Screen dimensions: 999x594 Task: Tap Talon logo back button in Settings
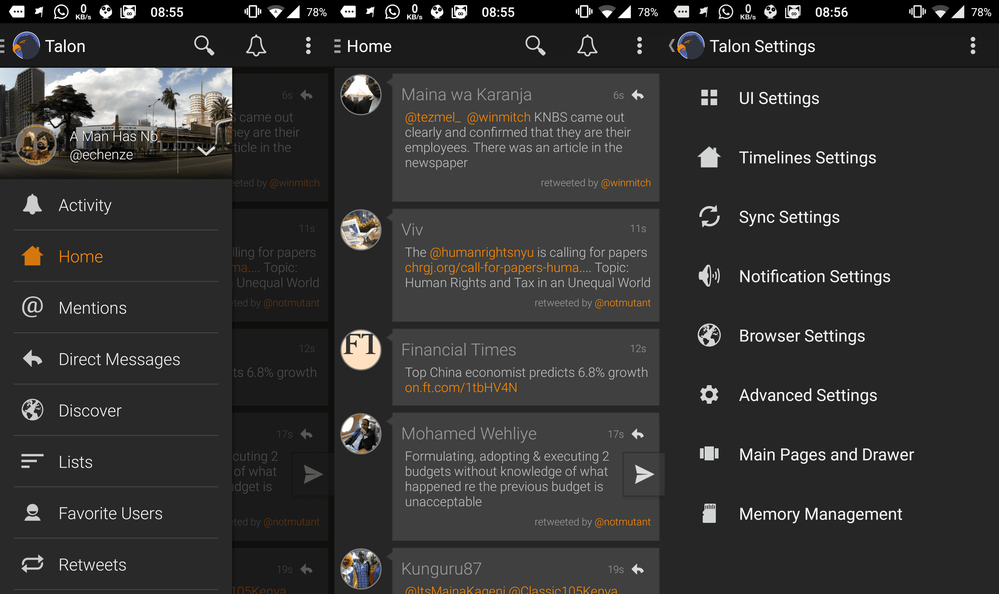[686, 45]
